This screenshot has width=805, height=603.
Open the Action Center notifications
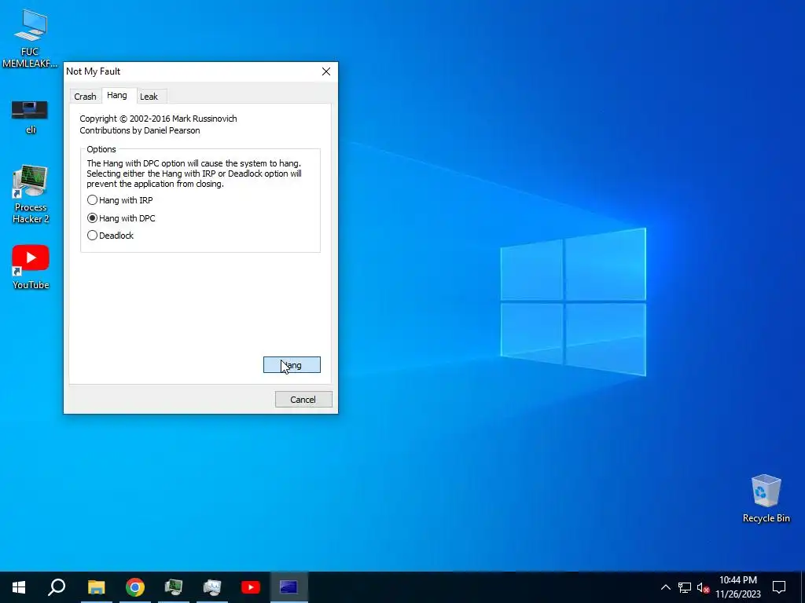[779, 587]
